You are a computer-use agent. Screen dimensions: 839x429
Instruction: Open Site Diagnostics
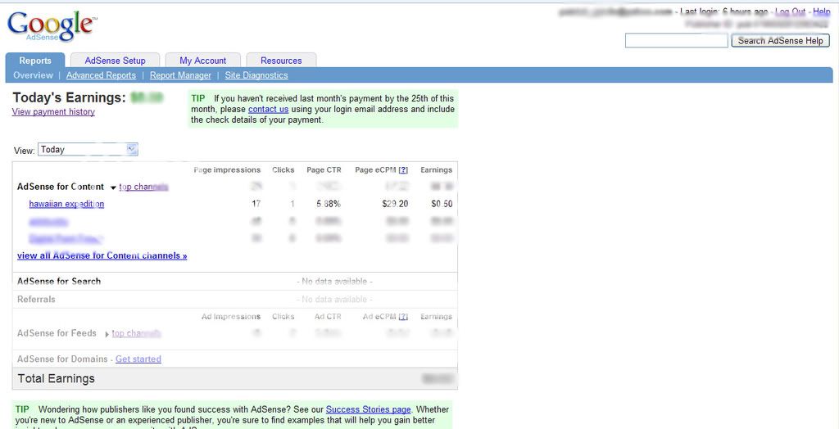(256, 75)
